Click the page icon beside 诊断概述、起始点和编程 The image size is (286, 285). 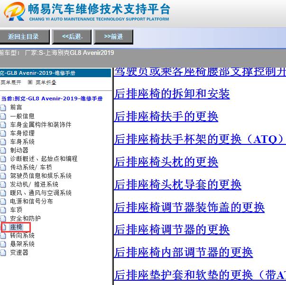[x=3, y=159]
